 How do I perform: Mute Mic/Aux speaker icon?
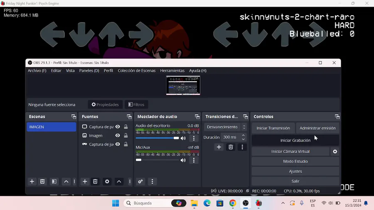[x=183, y=160]
